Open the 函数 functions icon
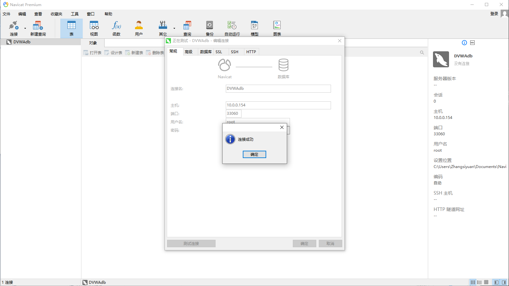 (x=116, y=28)
